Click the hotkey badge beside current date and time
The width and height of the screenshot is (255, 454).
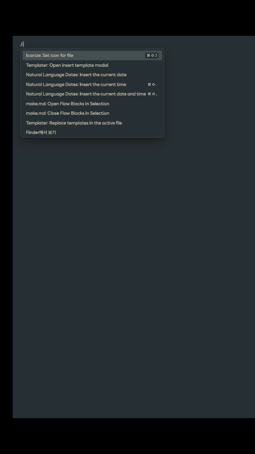point(153,94)
